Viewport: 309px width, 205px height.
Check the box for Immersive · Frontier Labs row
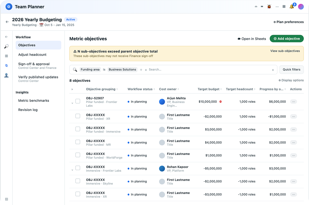coord(78,168)
